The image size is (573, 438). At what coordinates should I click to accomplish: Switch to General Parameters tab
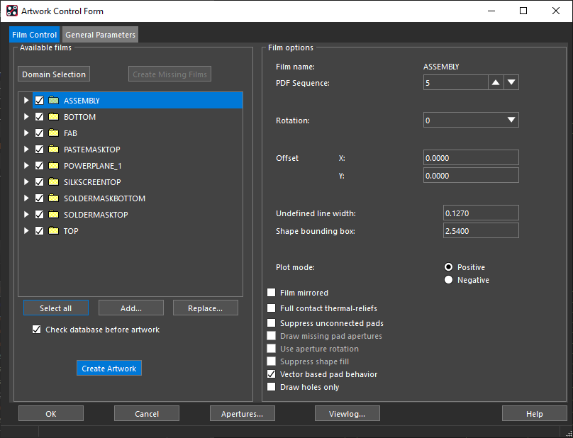click(100, 35)
